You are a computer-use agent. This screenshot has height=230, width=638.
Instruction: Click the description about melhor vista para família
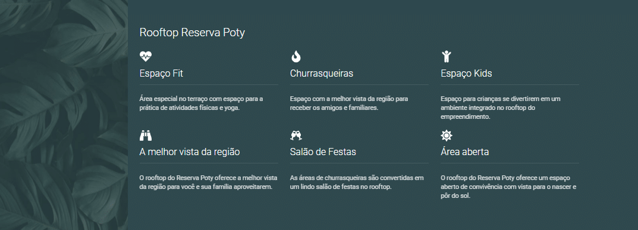pyautogui.click(x=208, y=182)
